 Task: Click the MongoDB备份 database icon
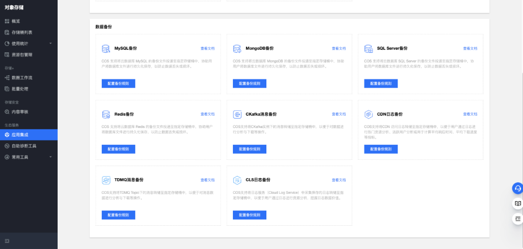[x=237, y=49]
